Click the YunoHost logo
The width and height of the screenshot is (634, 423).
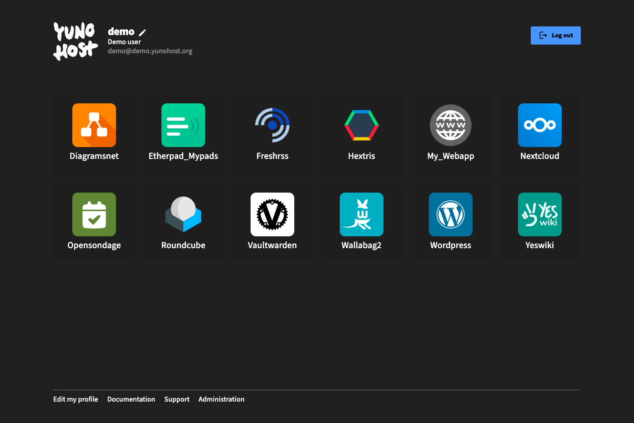pos(75,41)
